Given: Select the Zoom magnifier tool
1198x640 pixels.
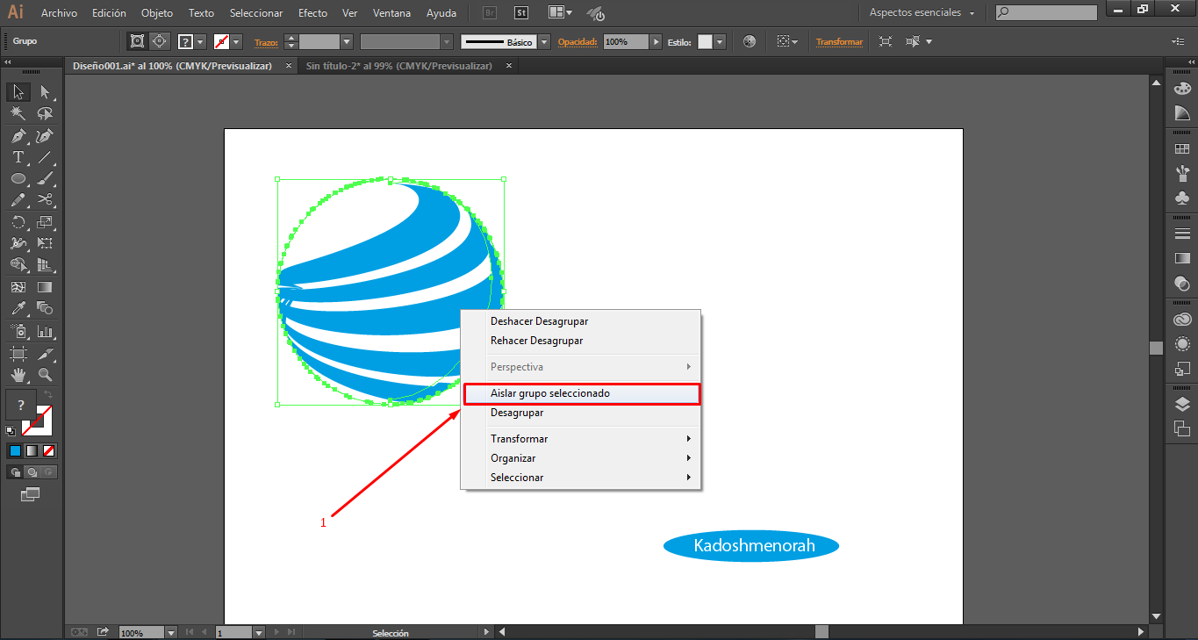Looking at the screenshot, I should [x=45, y=375].
